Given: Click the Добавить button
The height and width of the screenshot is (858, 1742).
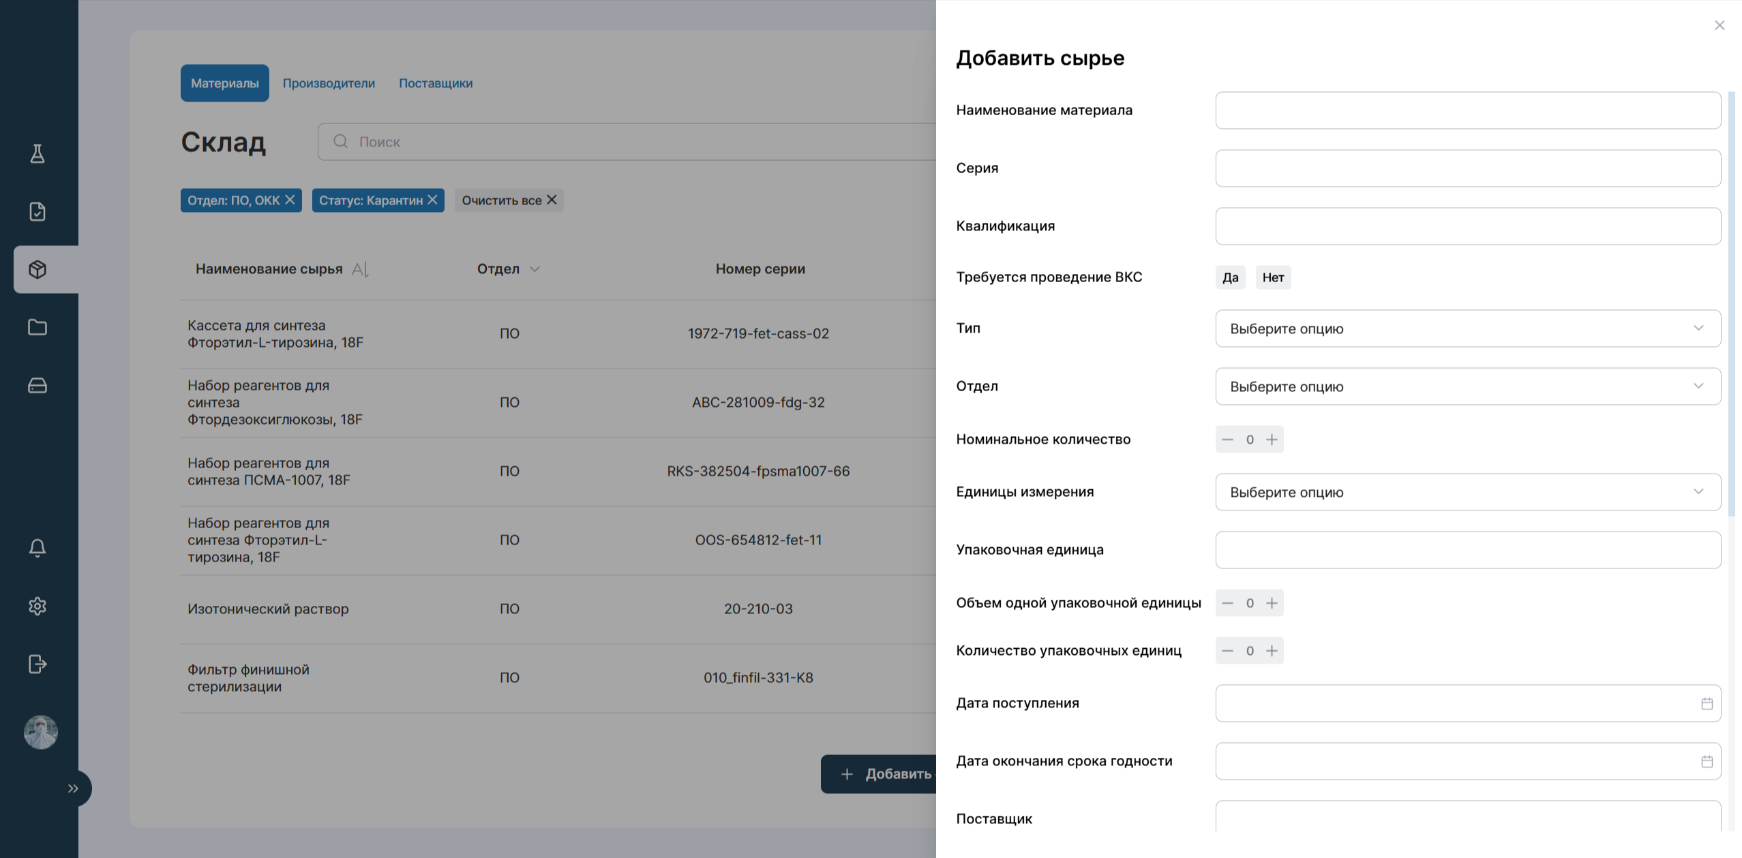Looking at the screenshot, I should click(879, 774).
